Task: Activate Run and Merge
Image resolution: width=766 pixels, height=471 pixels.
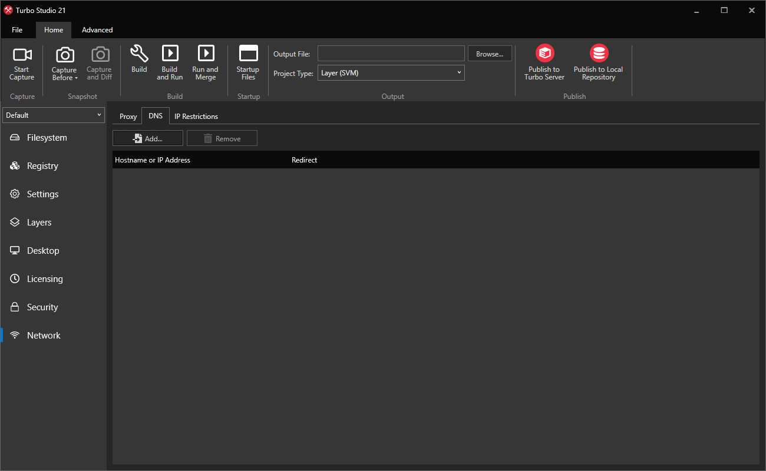Action: [x=205, y=61]
